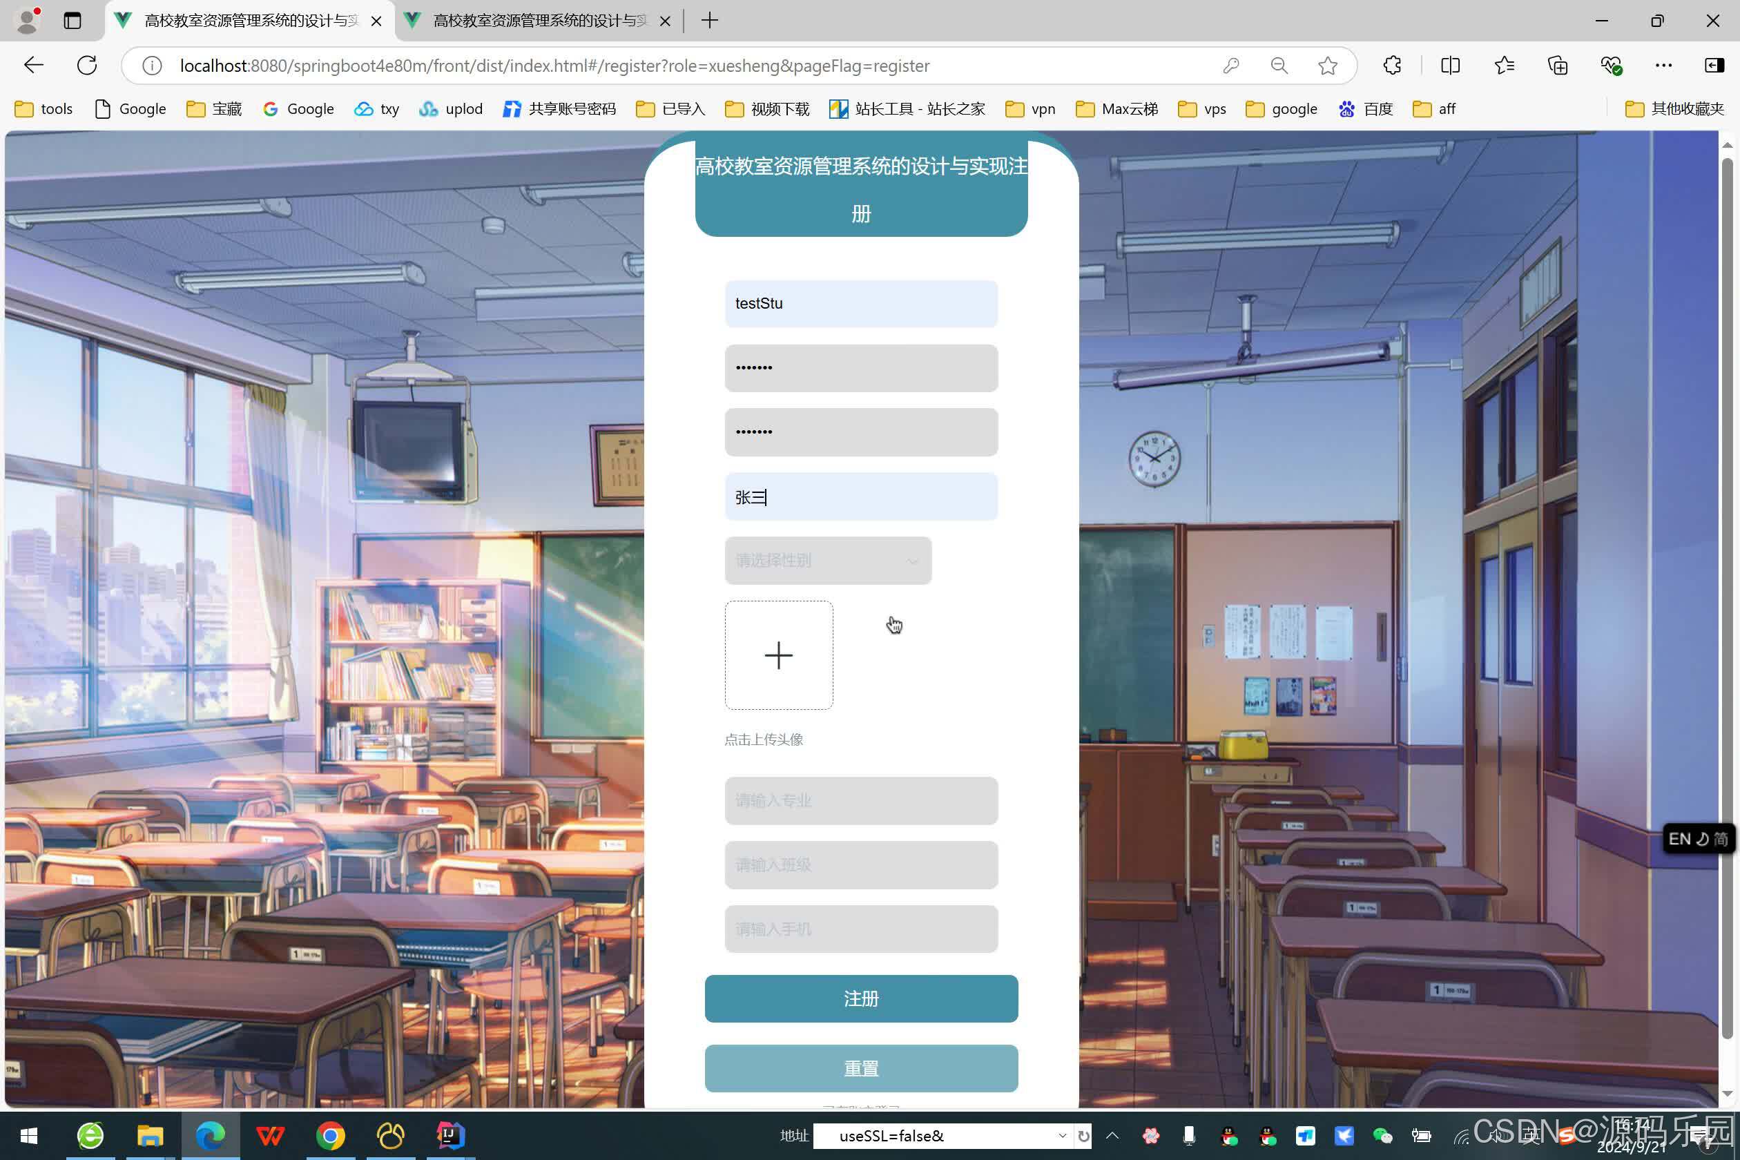Open a new browser tab
The width and height of the screenshot is (1740, 1160).
tap(708, 21)
